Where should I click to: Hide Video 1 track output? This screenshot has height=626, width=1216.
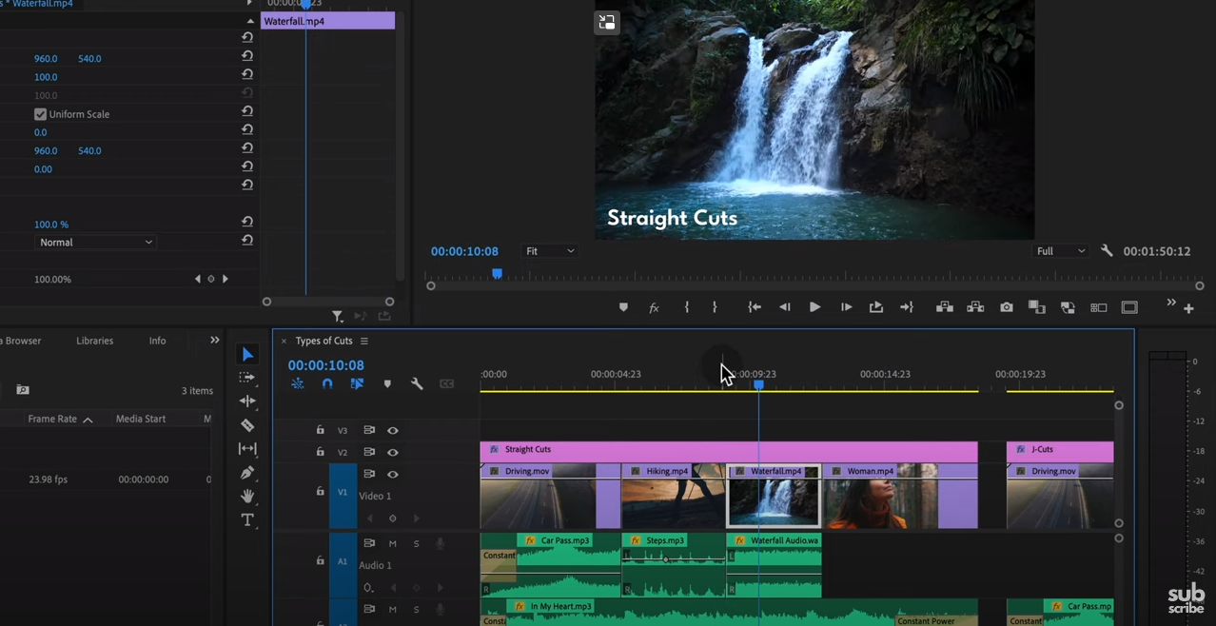(392, 474)
